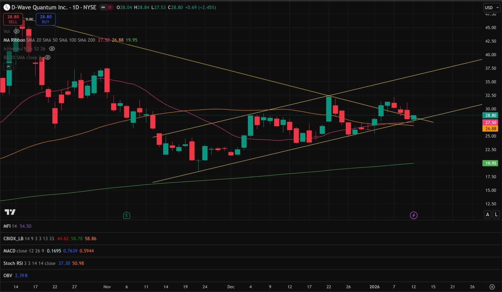Click the green 28.80 current price label
This screenshot has height=292, width=502.
[490, 115]
